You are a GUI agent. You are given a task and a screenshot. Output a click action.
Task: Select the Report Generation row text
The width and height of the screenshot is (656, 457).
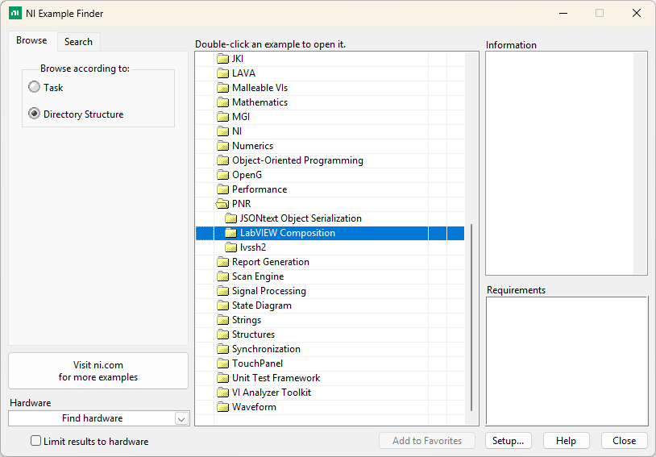click(x=271, y=262)
